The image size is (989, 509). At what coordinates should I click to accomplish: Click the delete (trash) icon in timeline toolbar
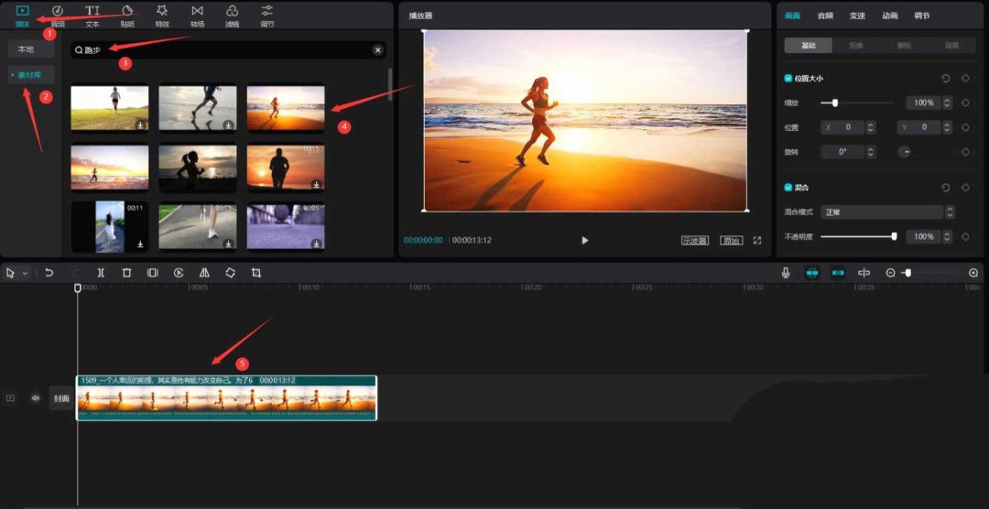[x=126, y=273]
